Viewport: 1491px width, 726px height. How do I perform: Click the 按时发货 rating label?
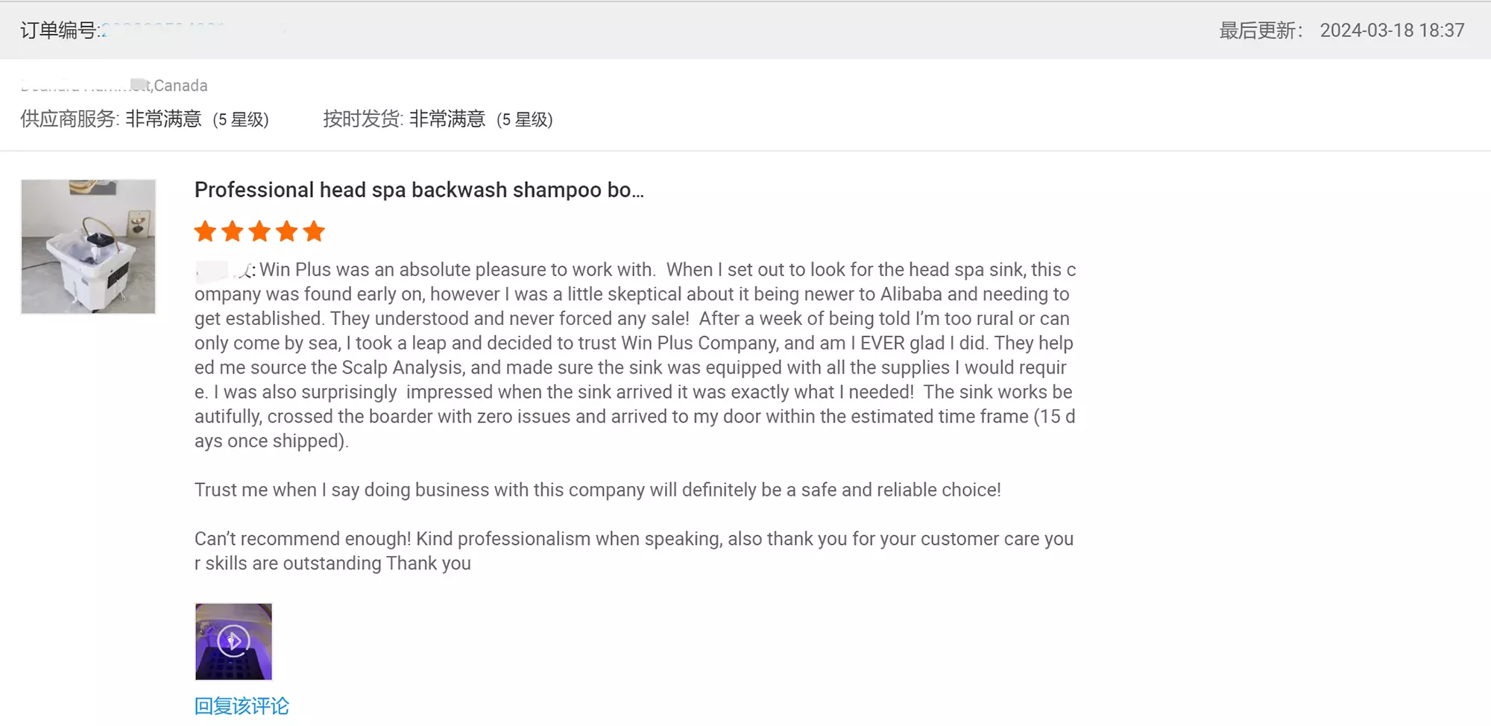coord(363,119)
